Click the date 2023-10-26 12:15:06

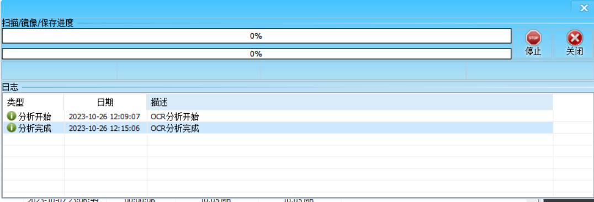click(x=104, y=129)
